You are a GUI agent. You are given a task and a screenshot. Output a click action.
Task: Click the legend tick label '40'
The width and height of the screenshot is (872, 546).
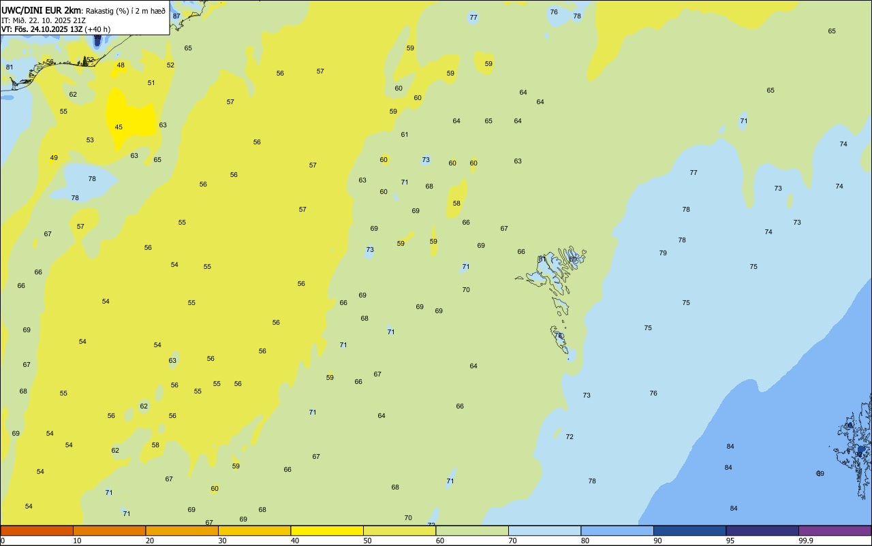coord(294,541)
